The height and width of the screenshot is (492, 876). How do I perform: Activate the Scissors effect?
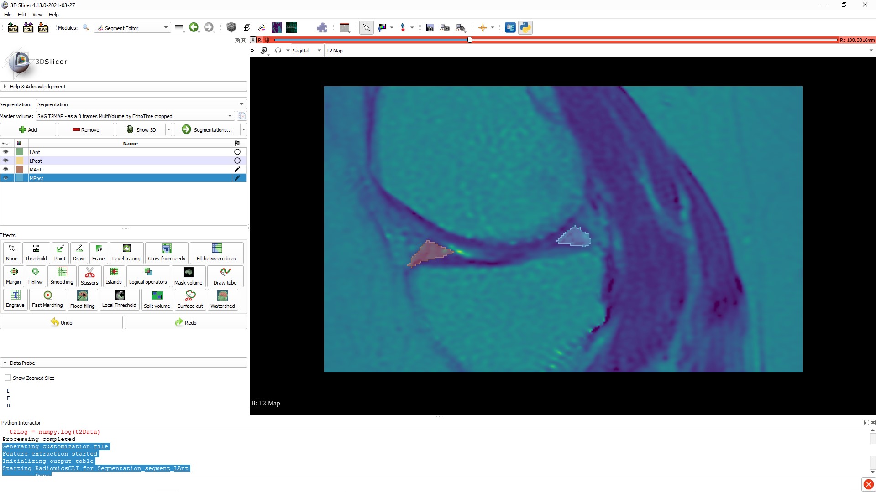click(89, 276)
